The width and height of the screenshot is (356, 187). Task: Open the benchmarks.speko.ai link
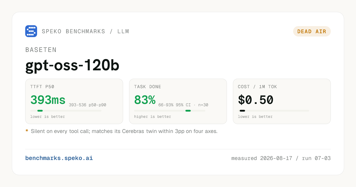click(59, 158)
